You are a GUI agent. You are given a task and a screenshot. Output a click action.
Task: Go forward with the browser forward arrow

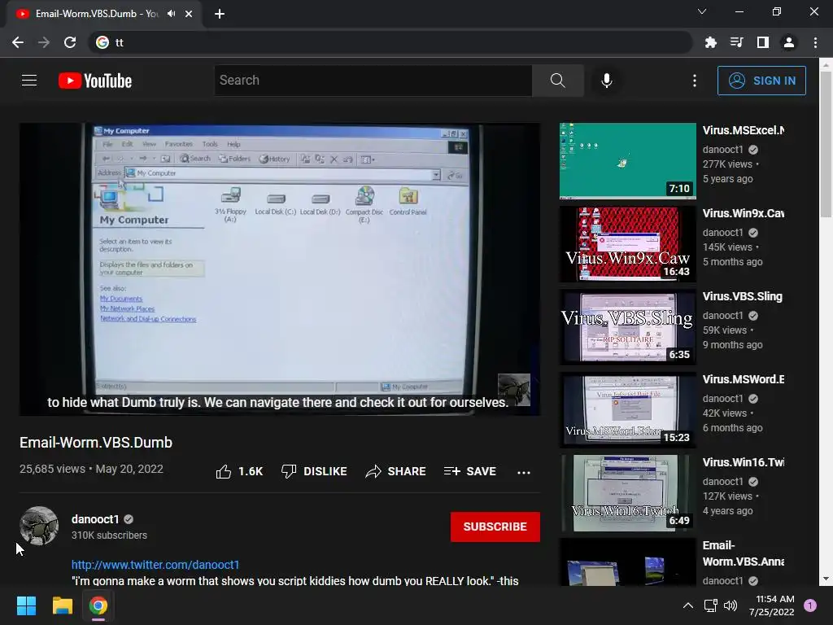point(44,42)
